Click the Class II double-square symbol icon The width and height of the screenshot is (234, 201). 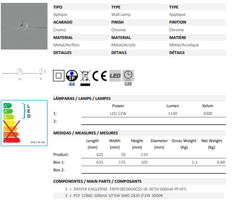click(x=58, y=76)
